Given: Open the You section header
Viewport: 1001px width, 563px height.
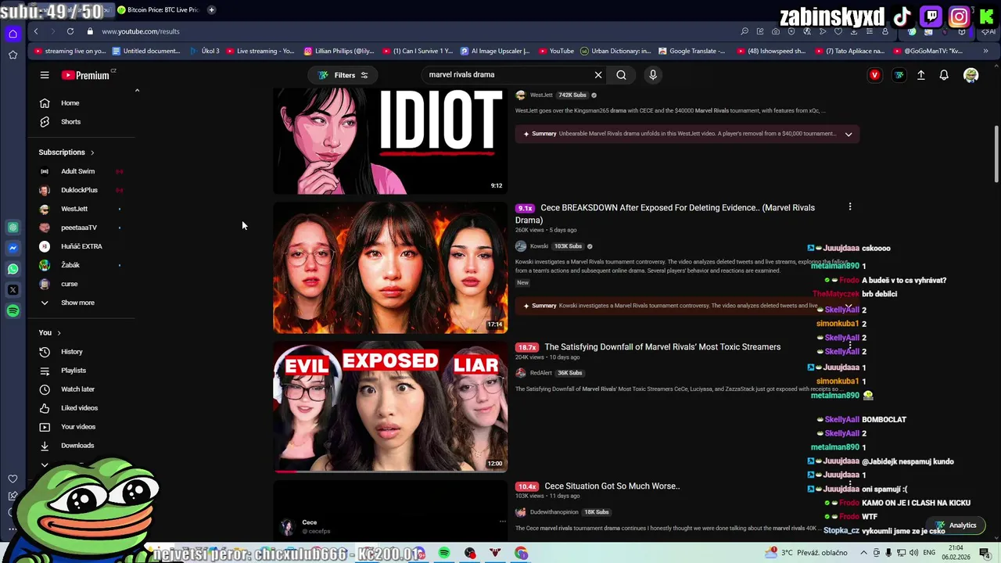Looking at the screenshot, I should [50, 333].
